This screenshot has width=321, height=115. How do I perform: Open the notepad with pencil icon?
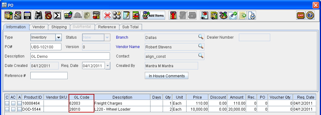126,15
